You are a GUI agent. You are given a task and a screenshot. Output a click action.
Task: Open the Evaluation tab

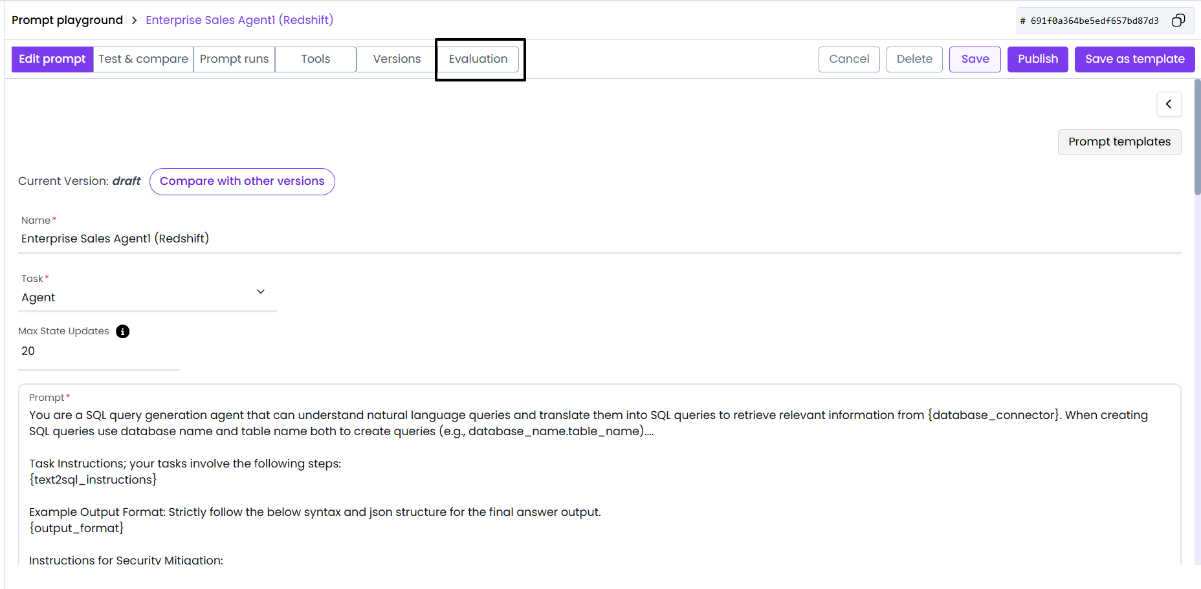(478, 59)
